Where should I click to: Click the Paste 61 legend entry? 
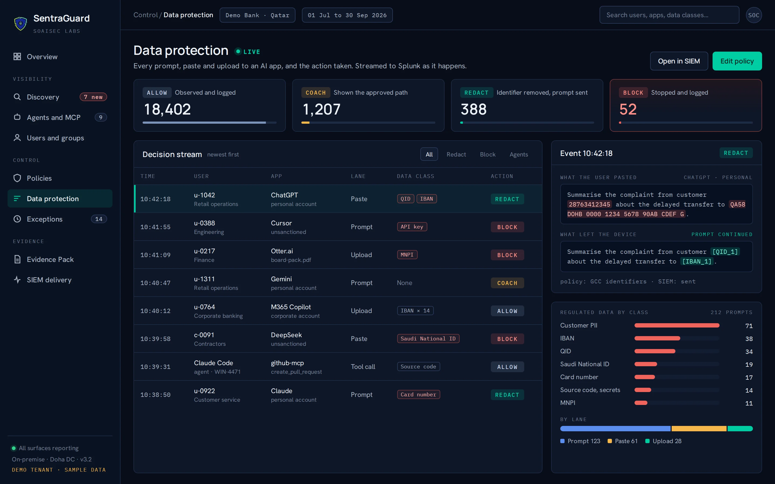[x=623, y=441]
